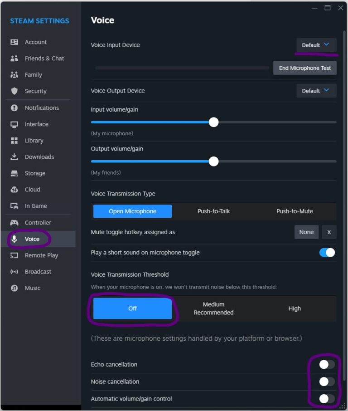Open Voice Output Device dropdown
The height and width of the screenshot is (411, 348).
(x=316, y=91)
